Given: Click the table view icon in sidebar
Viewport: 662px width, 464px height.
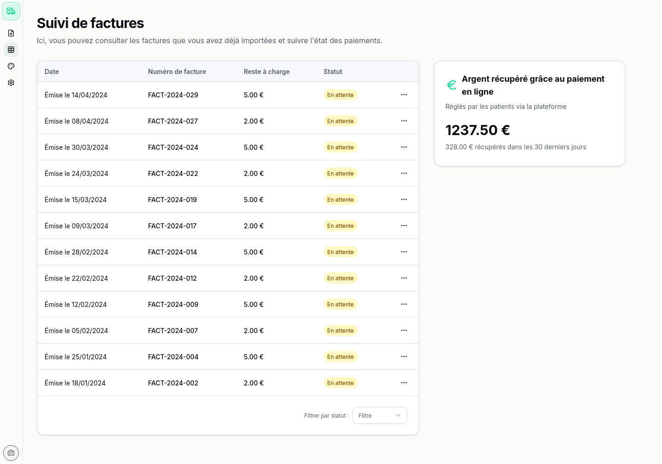Looking at the screenshot, I should tap(11, 50).
